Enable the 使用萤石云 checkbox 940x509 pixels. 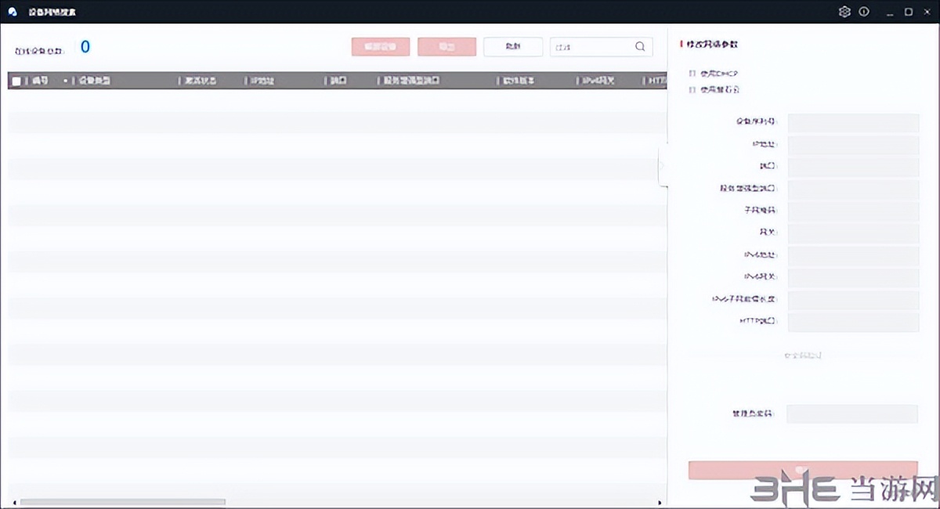(x=692, y=90)
